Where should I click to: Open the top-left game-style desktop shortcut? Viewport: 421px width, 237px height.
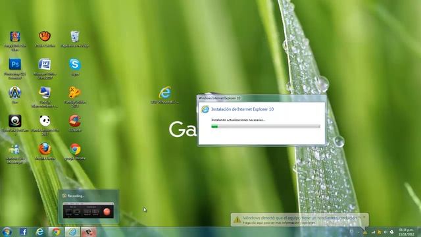15,37
